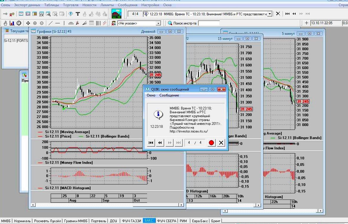Image resolution: width=348 pixels, height=224 pixels.
Task: Click the daily chart scrollbar left arrow
Action: point(33,205)
